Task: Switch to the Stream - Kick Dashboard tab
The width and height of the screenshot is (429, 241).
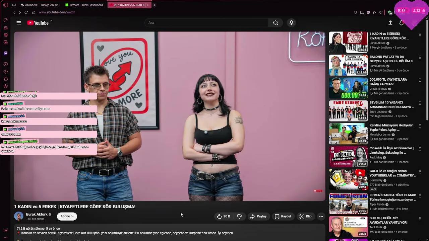Action: click(x=85, y=5)
